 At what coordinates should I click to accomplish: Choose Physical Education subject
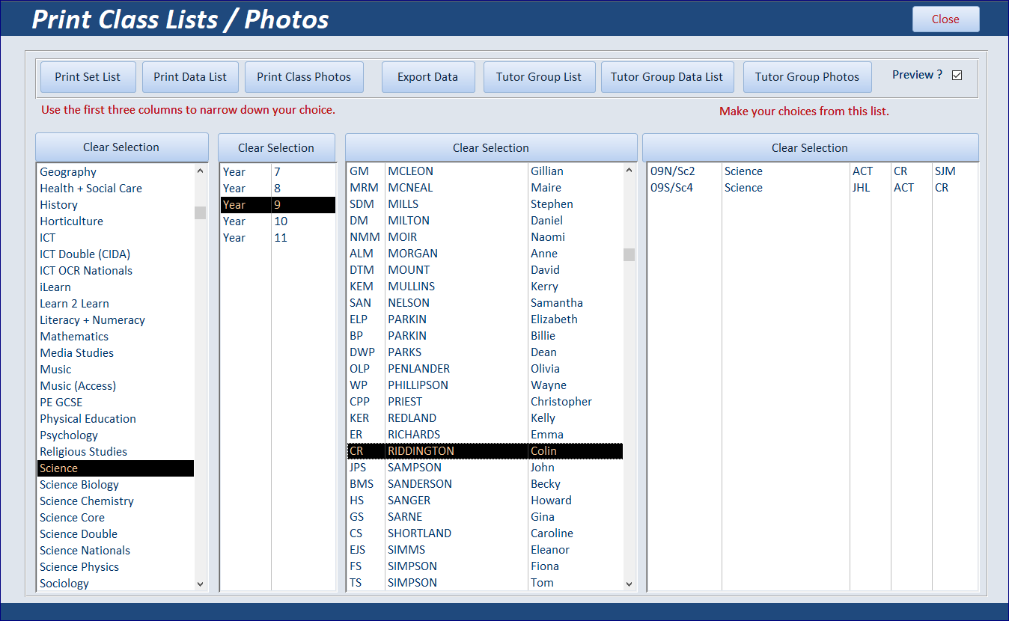[116, 419]
